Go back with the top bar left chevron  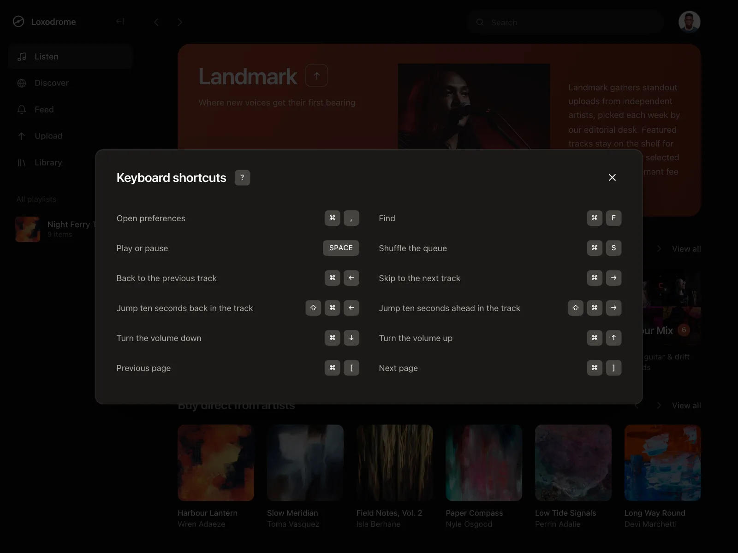click(x=156, y=22)
